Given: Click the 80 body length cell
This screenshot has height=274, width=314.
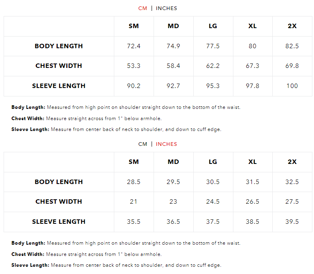Looking at the screenshot, I should pos(252,46).
